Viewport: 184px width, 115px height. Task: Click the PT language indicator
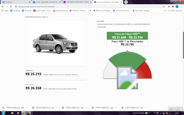point(155,113)
